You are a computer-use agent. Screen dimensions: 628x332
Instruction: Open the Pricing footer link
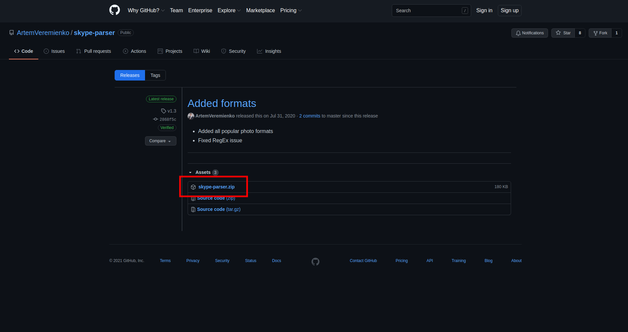point(402,261)
